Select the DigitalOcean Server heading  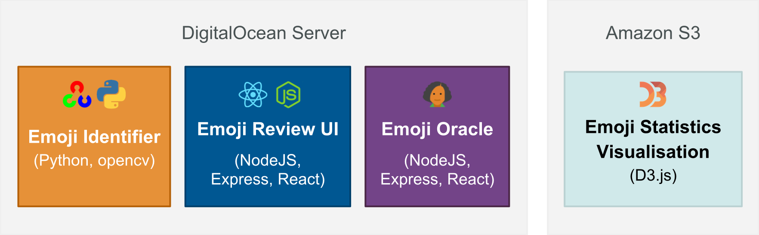point(264,33)
